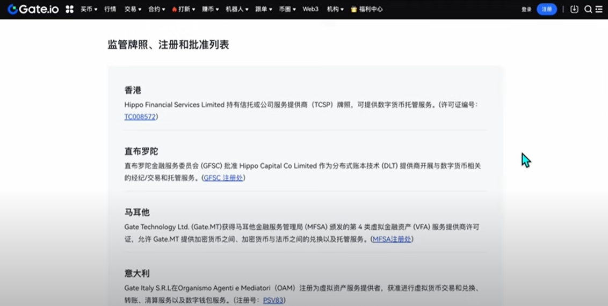
Task: Expand the 机器人 dropdown
Action: click(x=236, y=9)
